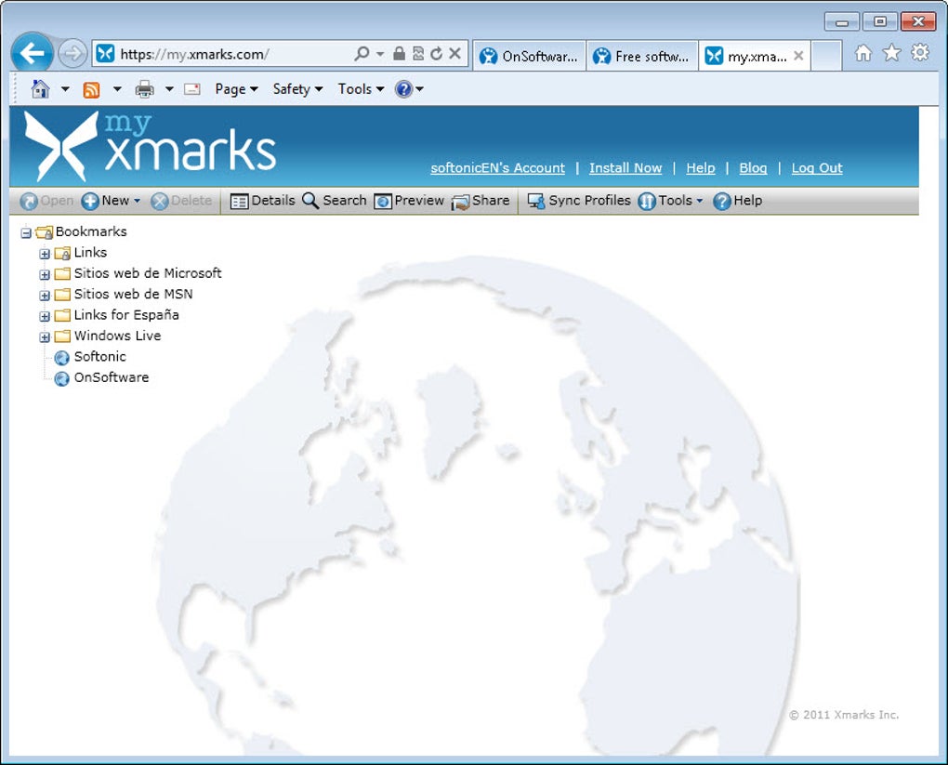Collapse the Bookmarks root folder

click(x=26, y=232)
